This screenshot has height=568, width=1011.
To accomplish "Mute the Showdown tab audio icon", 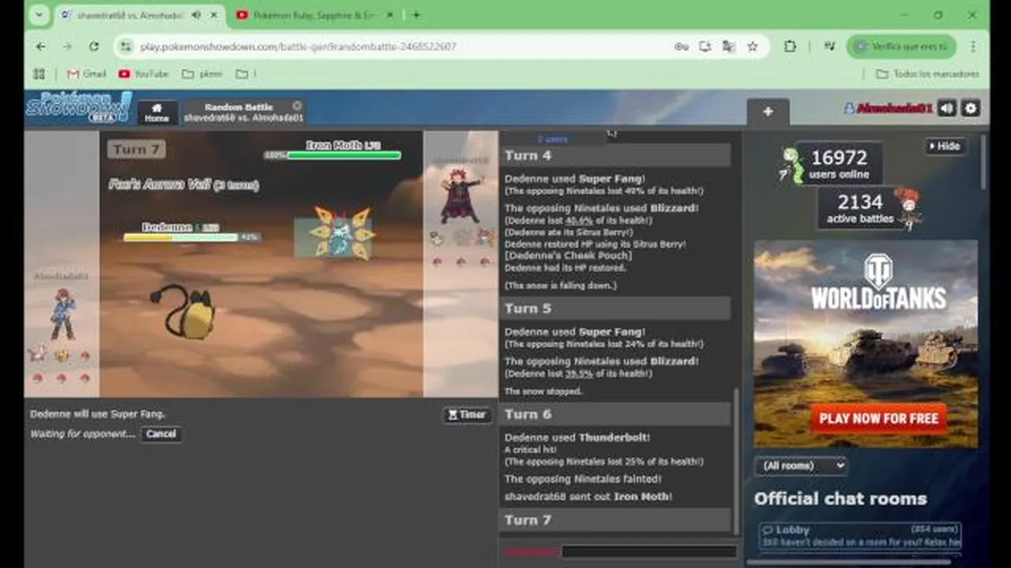I will click(x=196, y=15).
